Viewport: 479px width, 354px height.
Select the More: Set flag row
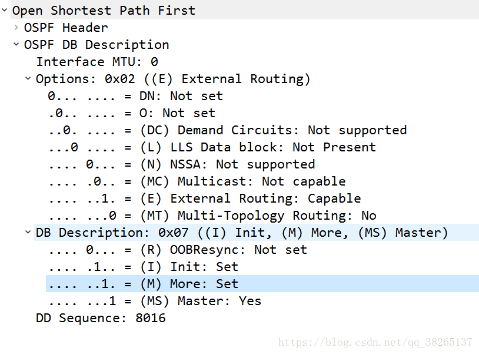click(x=143, y=284)
